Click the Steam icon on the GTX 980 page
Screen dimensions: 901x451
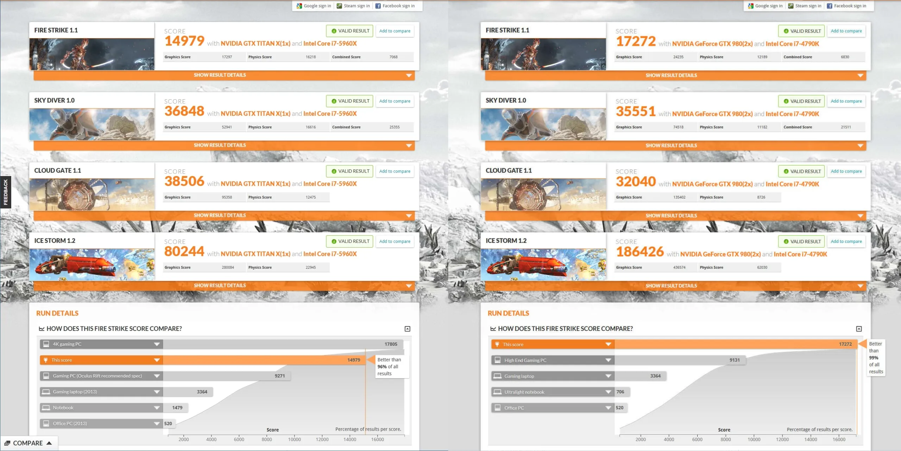point(790,6)
